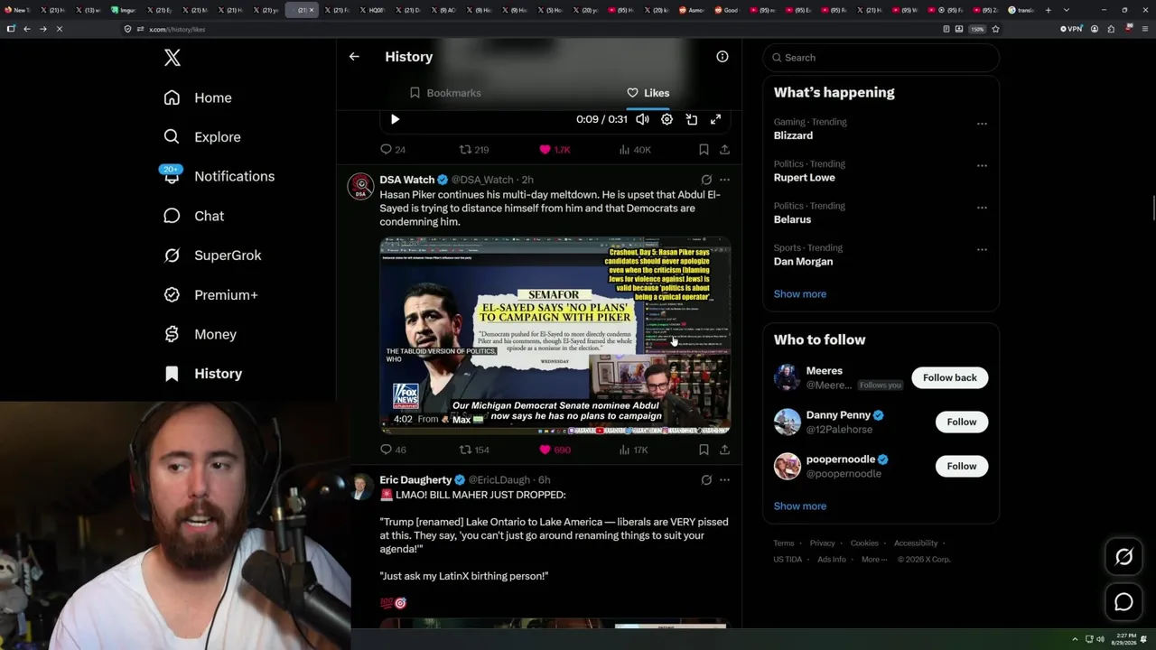Open the more options for the Blizzard trend
This screenshot has width=1156, height=650.
982,124
